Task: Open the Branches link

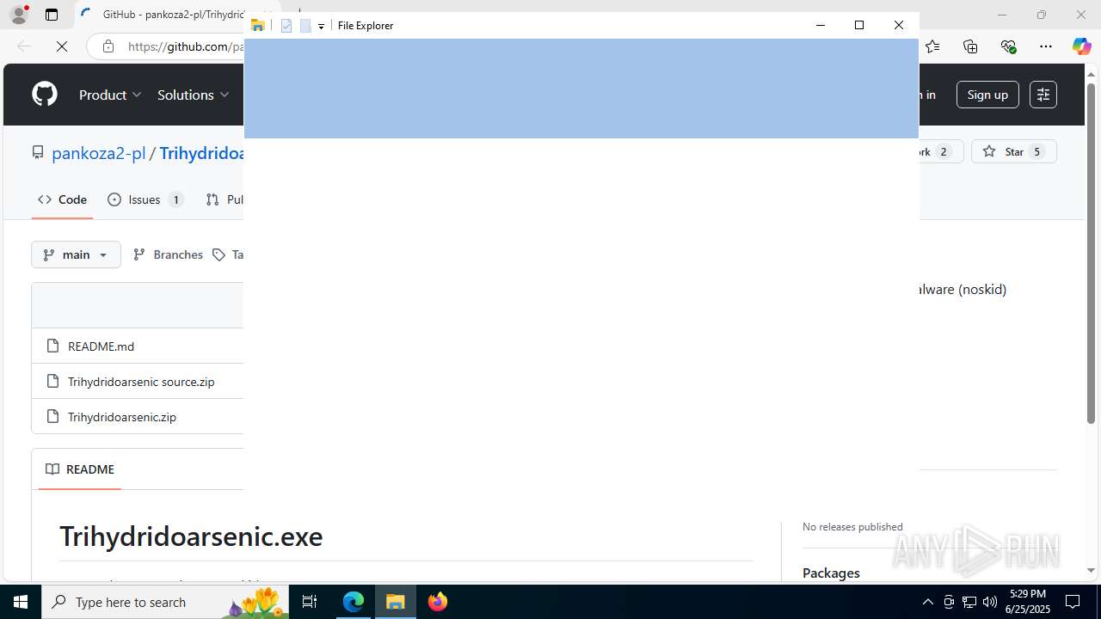Action: (169, 254)
